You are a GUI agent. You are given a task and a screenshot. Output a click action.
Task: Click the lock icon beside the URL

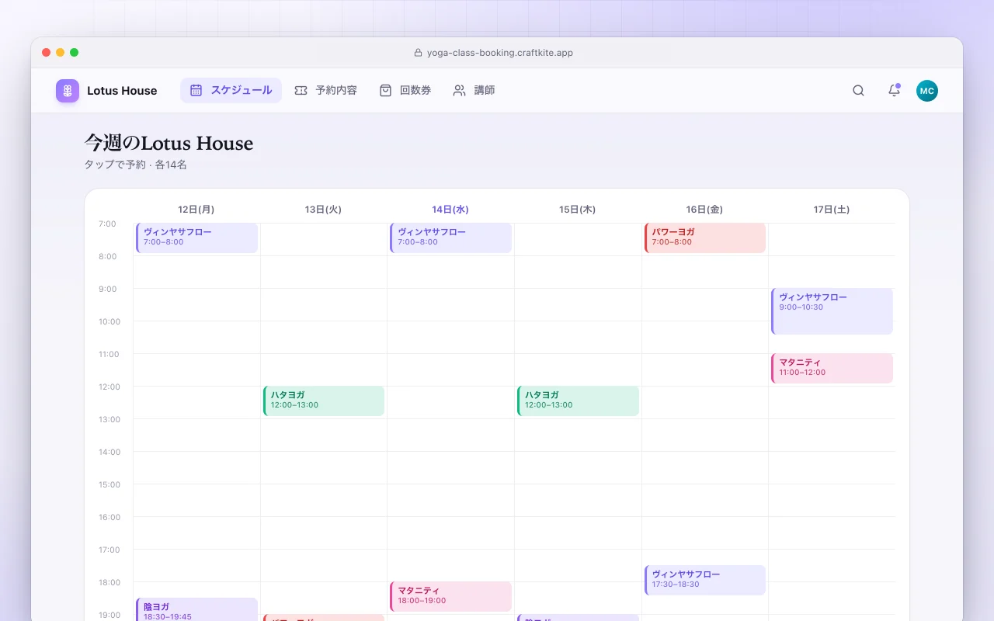pyautogui.click(x=418, y=53)
